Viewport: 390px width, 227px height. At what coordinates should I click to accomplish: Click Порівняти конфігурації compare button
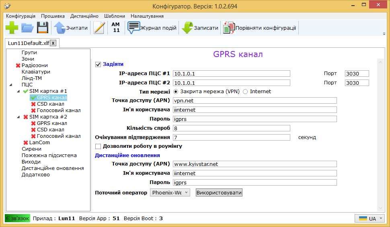(x=259, y=28)
